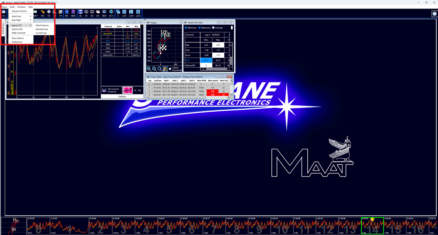The height and width of the screenshot is (235, 438).
Task: Click the Max RPM column header
Action: click(202, 81)
